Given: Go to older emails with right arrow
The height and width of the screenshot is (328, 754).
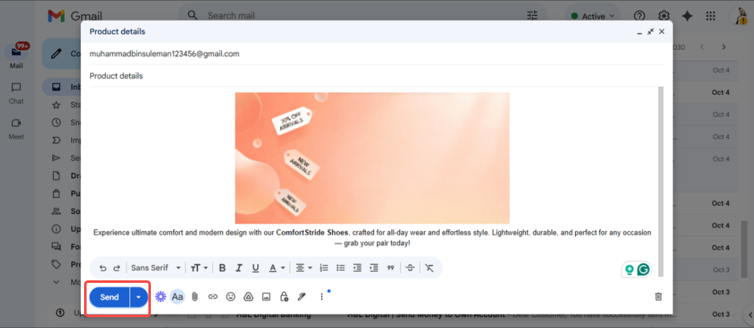Looking at the screenshot, I should (723, 47).
